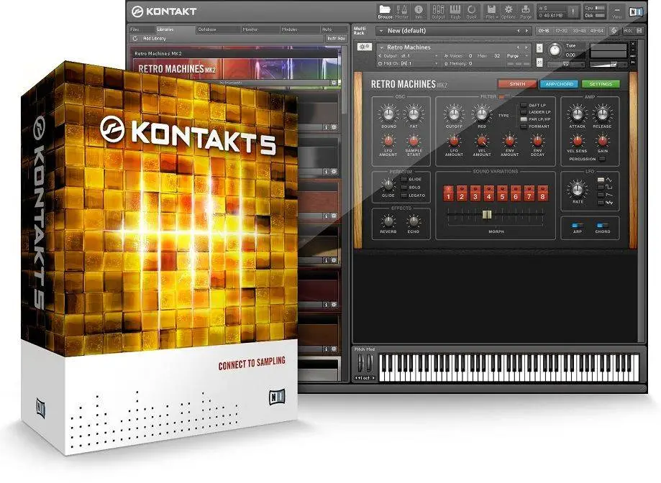Screen dimensions: 661x483
Task: Select LADDER LP filter type
Action: [524, 112]
